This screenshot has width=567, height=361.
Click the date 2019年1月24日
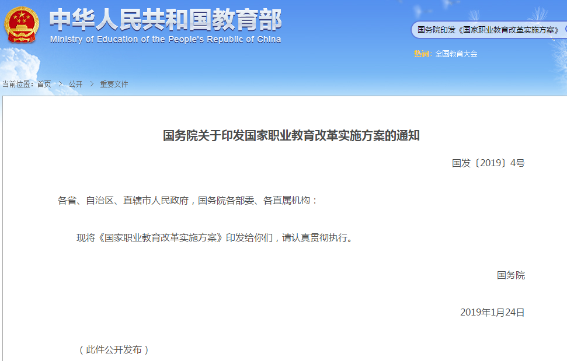(492, 312)
